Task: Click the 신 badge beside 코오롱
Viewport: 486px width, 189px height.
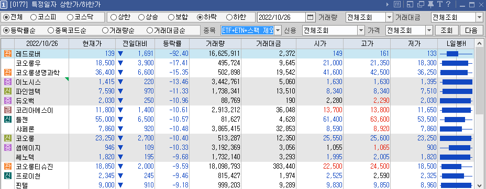Action: click(x=7, y=138)
